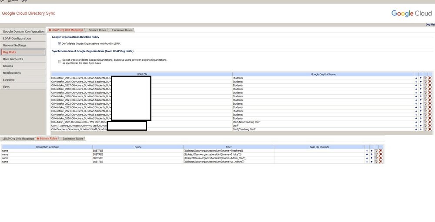Edit the Intake_2023 org unit mapping
The height and width of the screenshot is (222, 435).
(x=425, y=108)
